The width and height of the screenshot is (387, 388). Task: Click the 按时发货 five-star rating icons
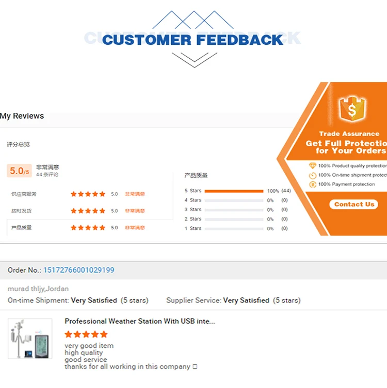tap(88, 211)
